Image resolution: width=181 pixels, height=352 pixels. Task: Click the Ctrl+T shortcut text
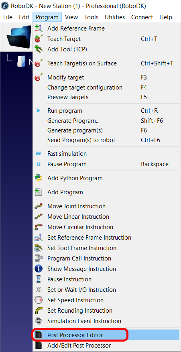pos(149,39)
